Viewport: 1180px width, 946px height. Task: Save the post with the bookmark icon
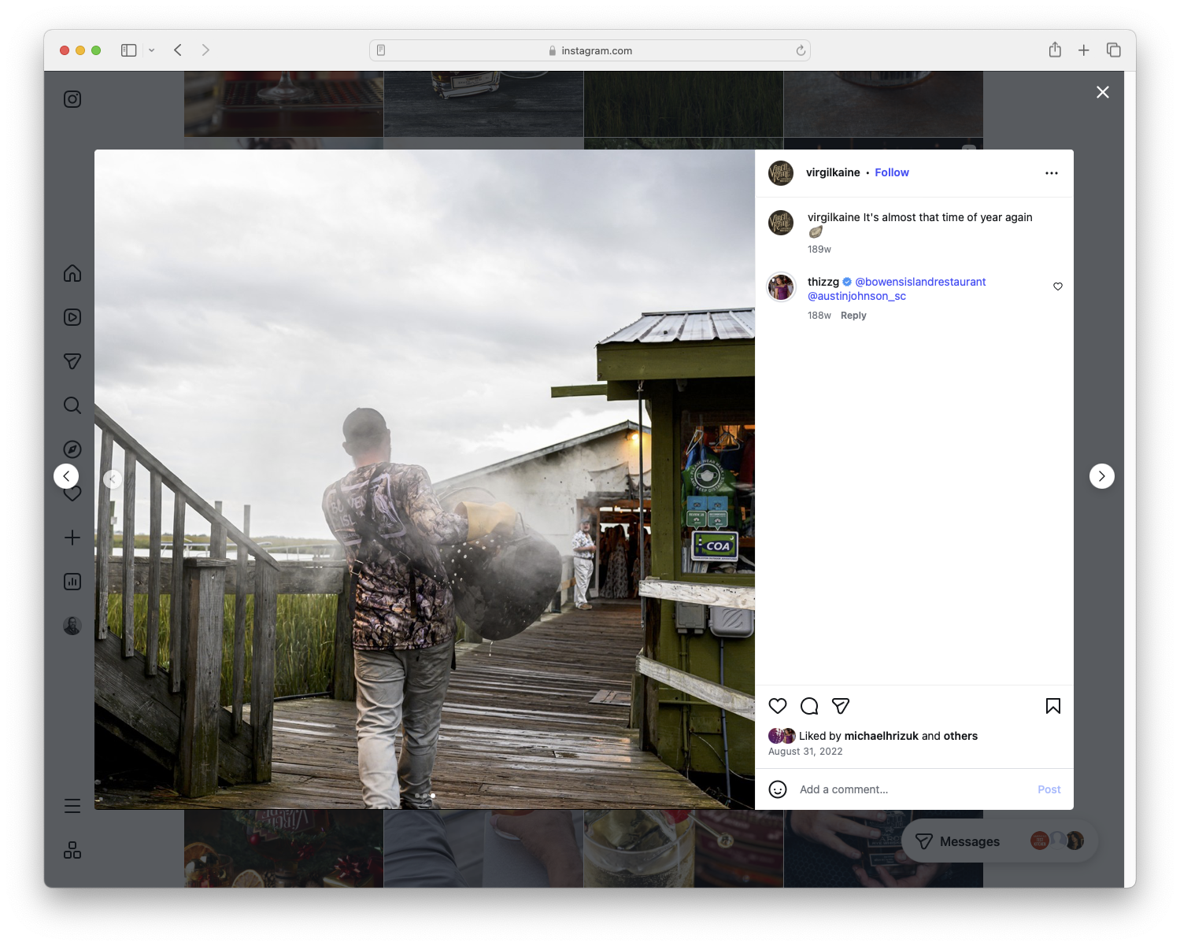click(1052, 706)
